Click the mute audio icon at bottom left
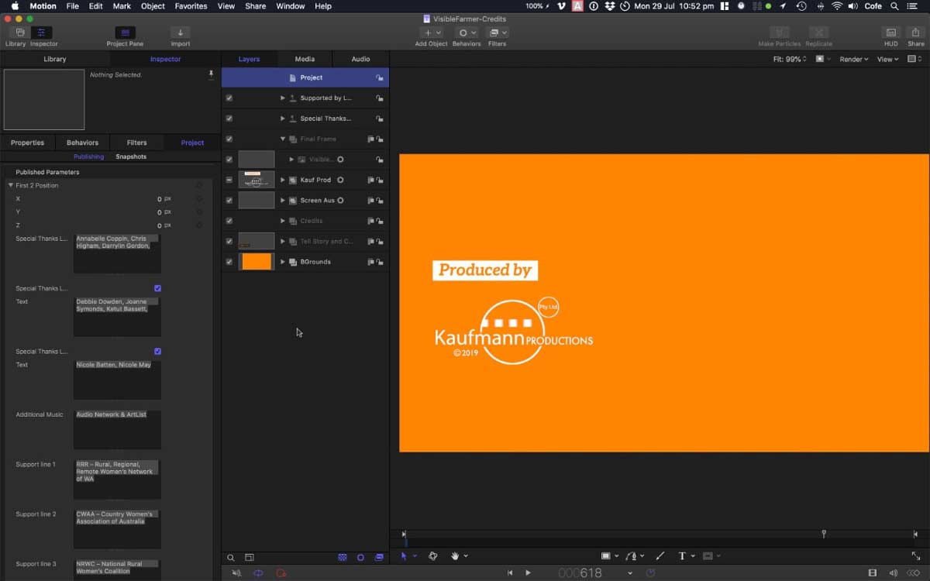This screenshot has height=581, width=930. point(237,573)
